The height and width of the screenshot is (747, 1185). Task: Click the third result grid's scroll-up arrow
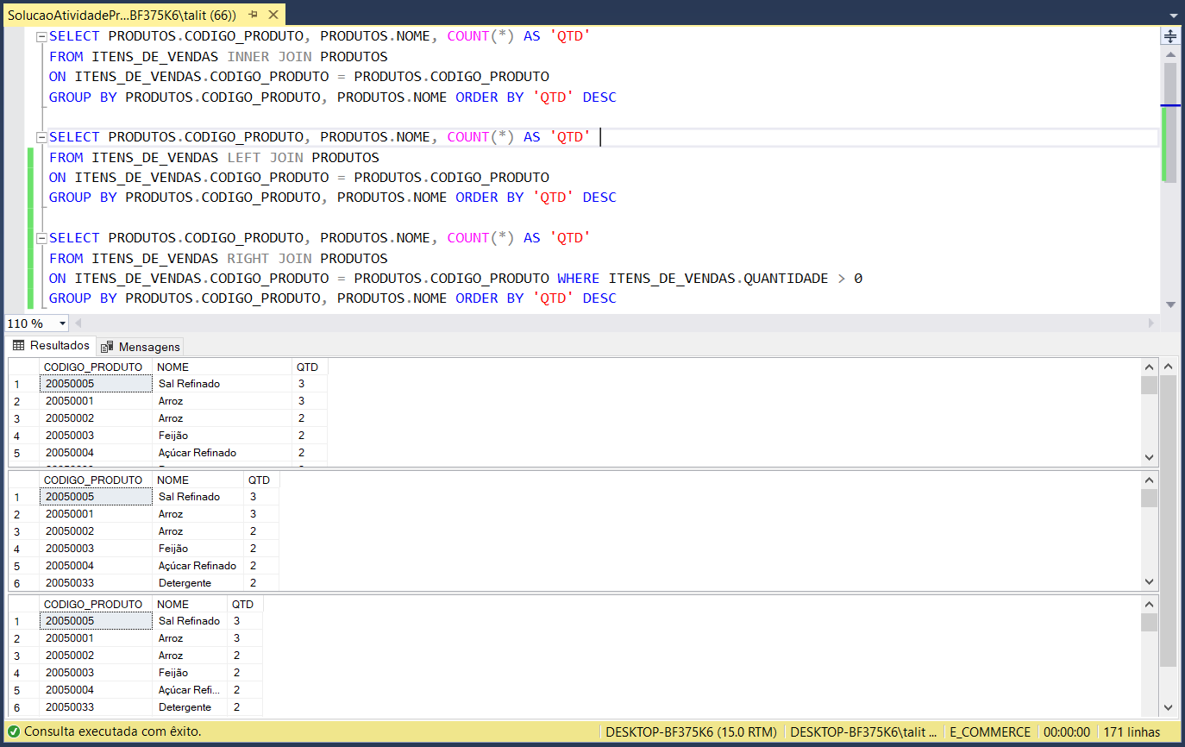coord(1149,605)
